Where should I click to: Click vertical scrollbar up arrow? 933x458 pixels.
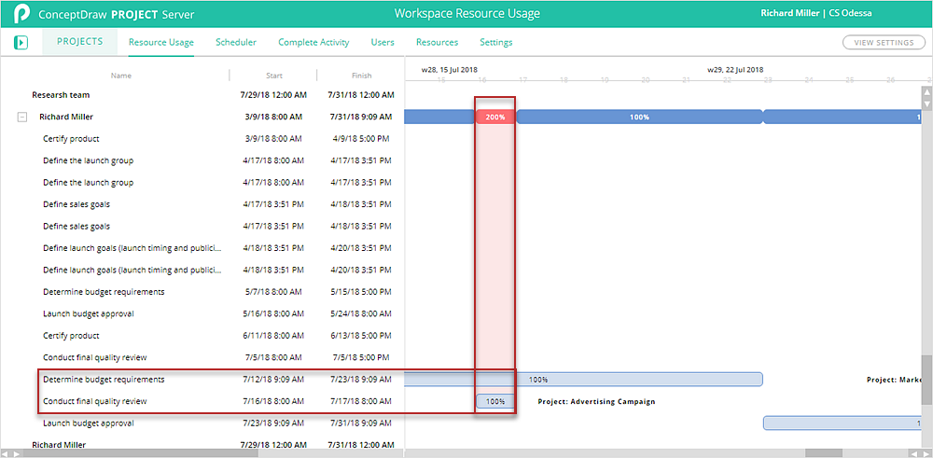[926, 92]
